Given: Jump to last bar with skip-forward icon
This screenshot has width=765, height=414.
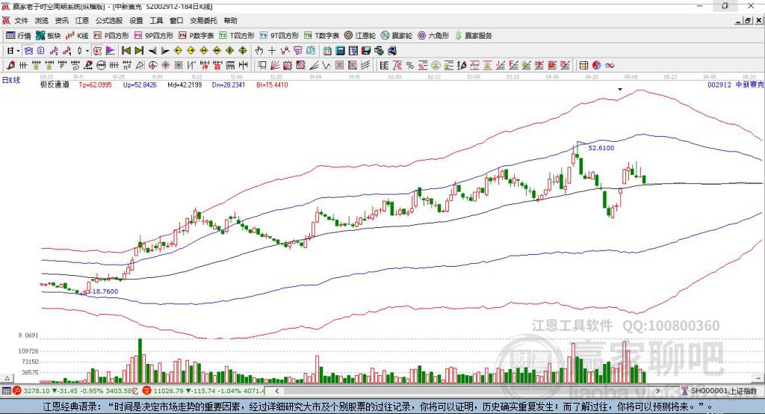Looking at the screenshot, I should [x=139, y=50].
